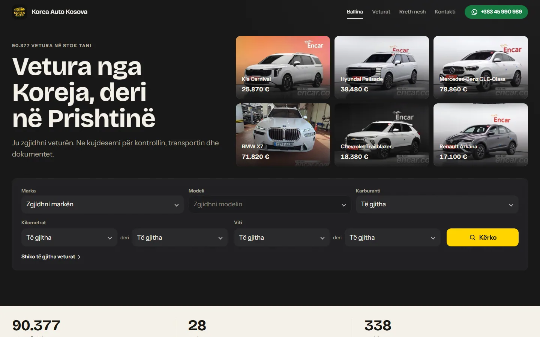Click the magnifier icon on the Kërko button
The image size is (540, 337).
pyautogui.click(x=472, y=237)
